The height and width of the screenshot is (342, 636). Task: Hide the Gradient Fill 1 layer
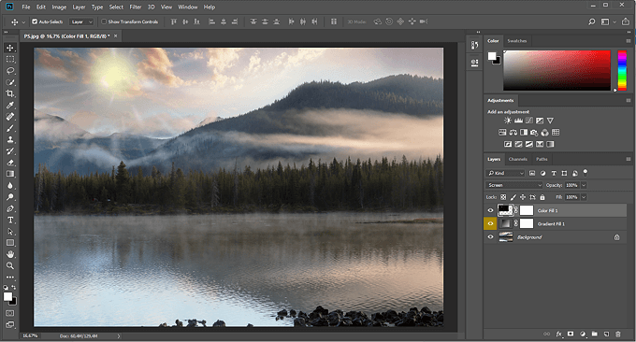tap(490, 223)
